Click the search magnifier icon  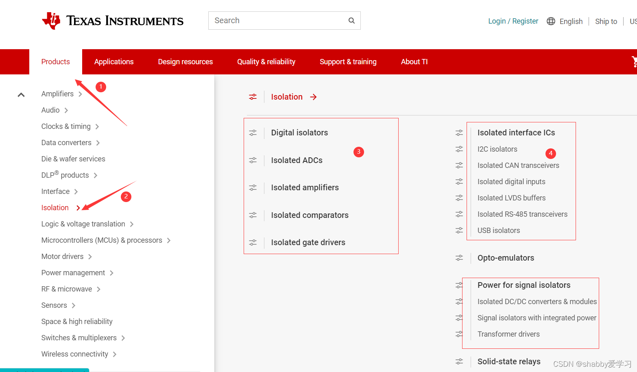[351, 21]
